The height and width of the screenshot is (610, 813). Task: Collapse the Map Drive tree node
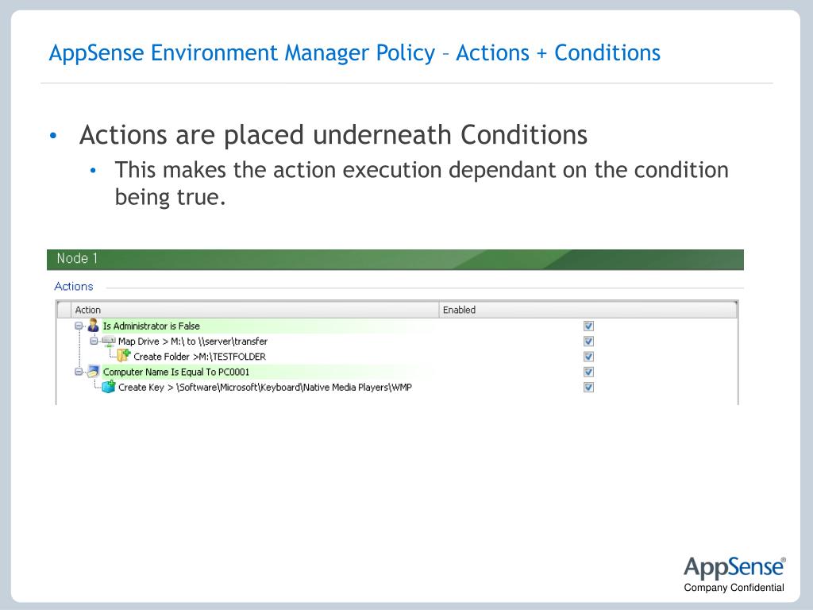coord(94,341)
